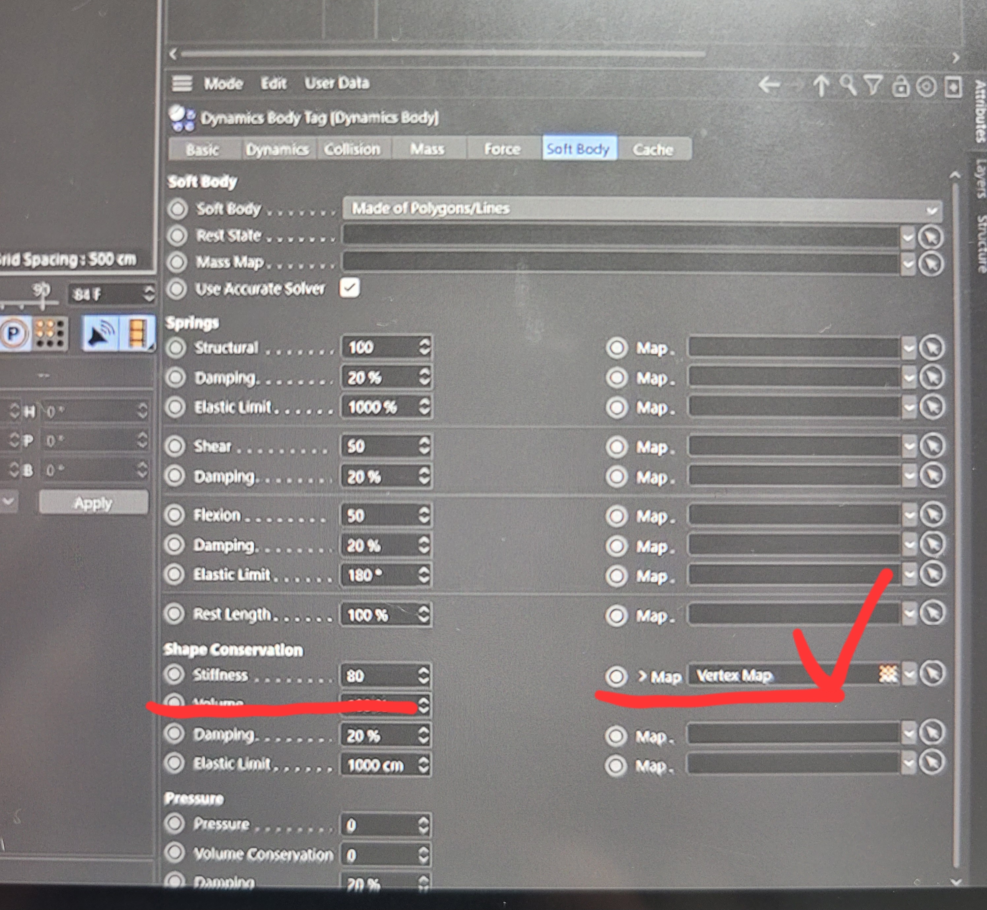Click picker icon for Shear Map
Viewport: 987px width, 910px height.
[932, 446]
